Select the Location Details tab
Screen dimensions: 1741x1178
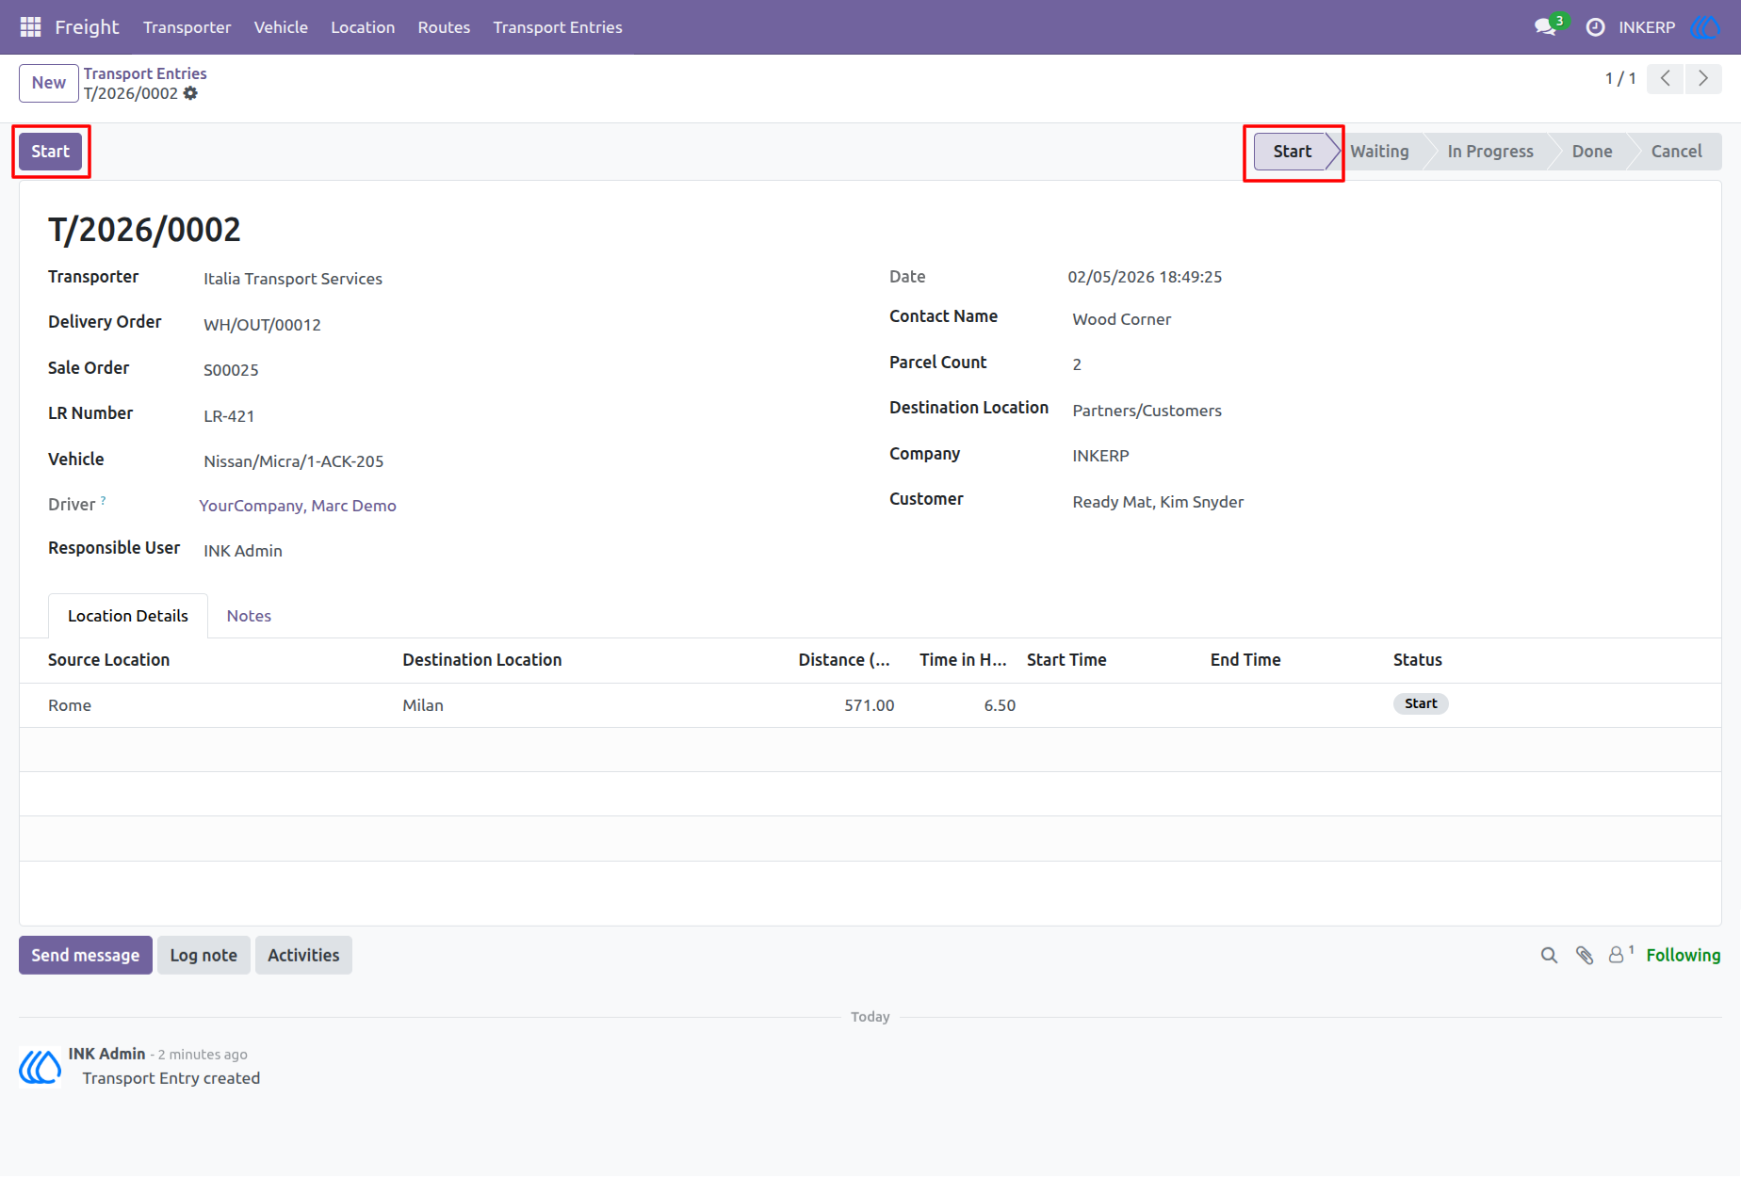point(128,616)
